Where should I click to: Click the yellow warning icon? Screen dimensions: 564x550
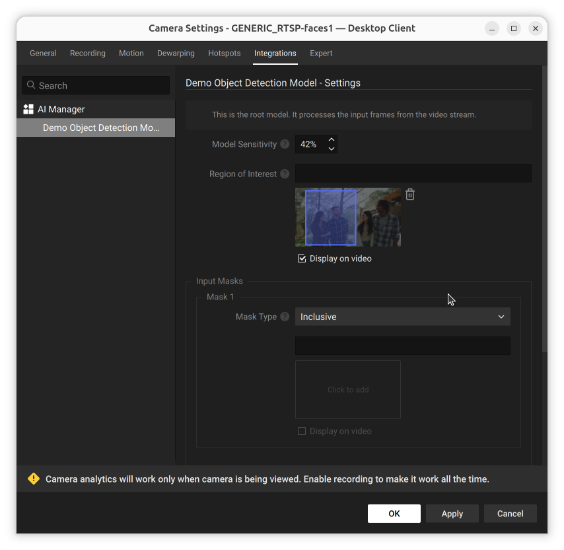coord(34,479)
